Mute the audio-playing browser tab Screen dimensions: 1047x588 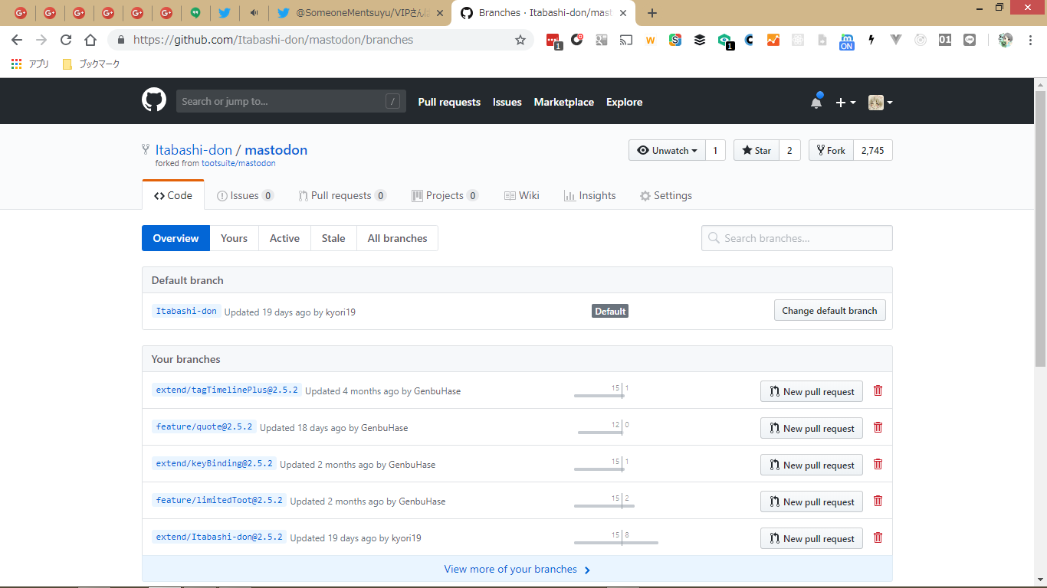click(x=254, y=13)
